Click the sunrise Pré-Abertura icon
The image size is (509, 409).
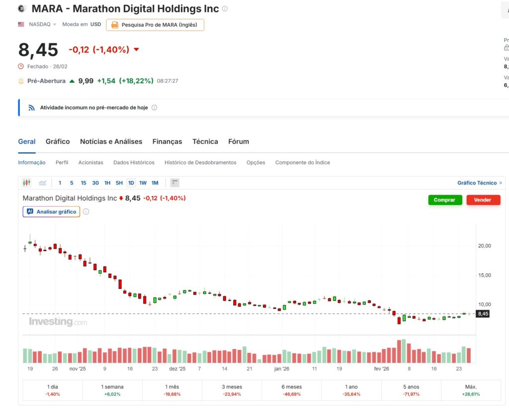click(x=21, y=81)
